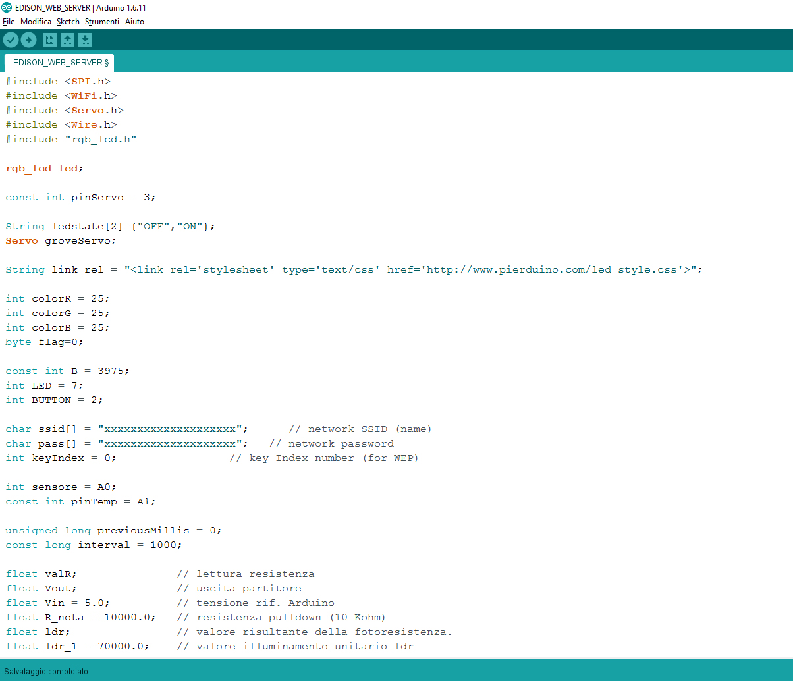
Task: Click the 'char ssid[]' line
Action: click(x=219, y=429)
